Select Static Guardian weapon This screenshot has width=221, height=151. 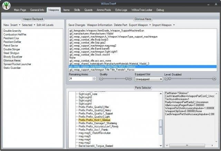(12, 68)
